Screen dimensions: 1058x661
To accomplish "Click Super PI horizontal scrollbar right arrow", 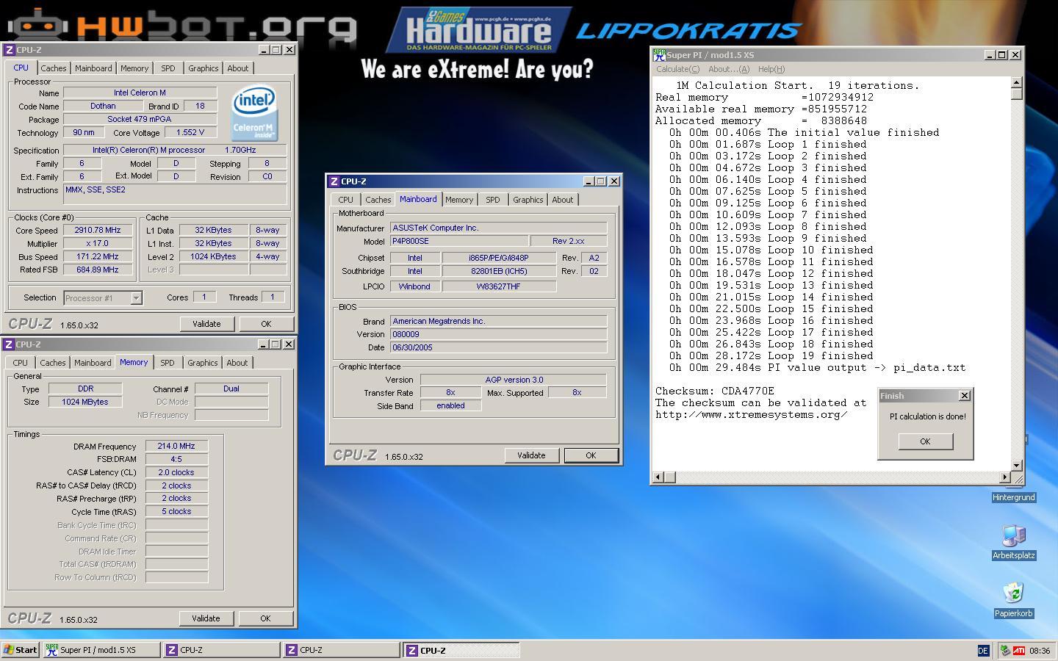I will point(1005,477).
